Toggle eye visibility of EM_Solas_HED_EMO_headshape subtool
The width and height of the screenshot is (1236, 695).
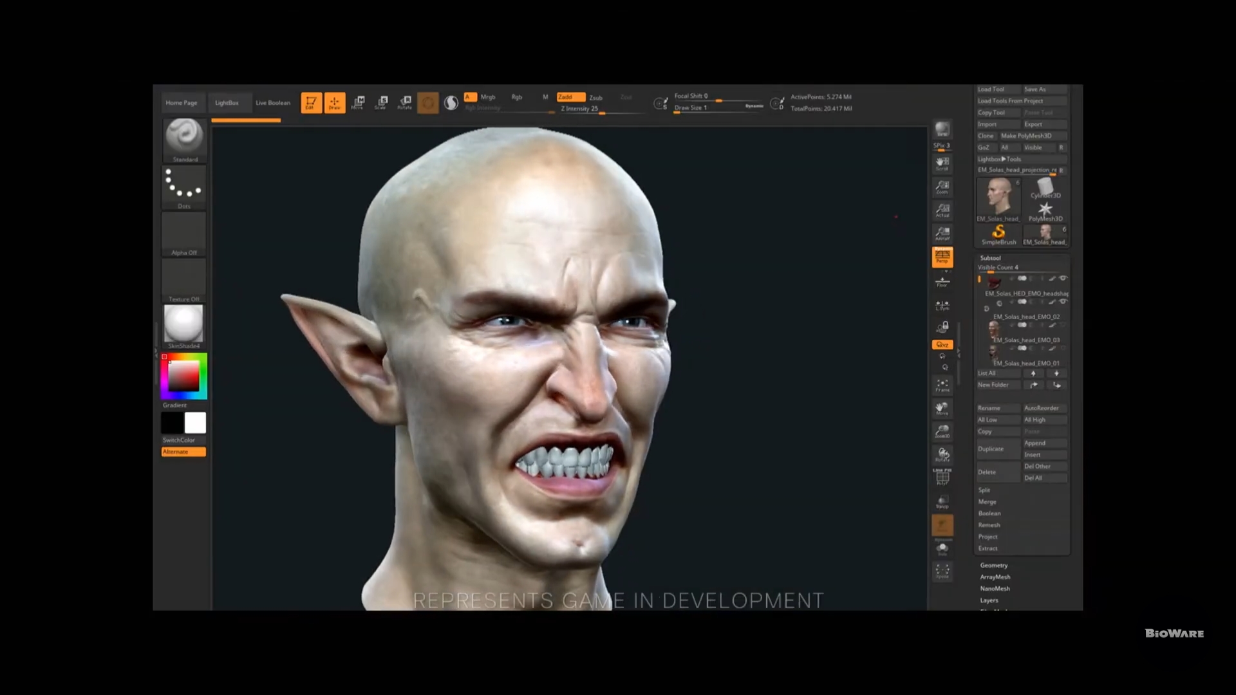1063,278
